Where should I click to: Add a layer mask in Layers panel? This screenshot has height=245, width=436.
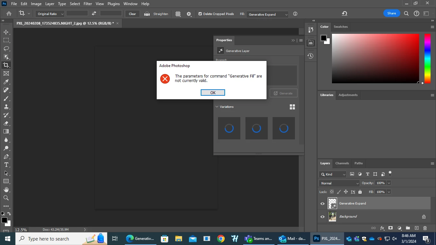coord(390,228)
